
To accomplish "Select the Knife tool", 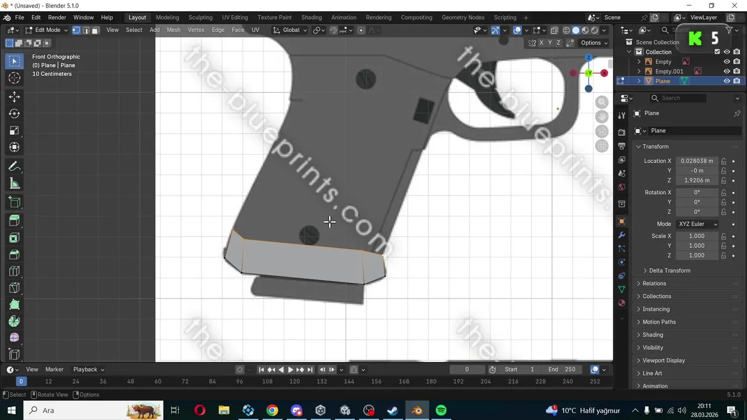I will click(15, 288).
